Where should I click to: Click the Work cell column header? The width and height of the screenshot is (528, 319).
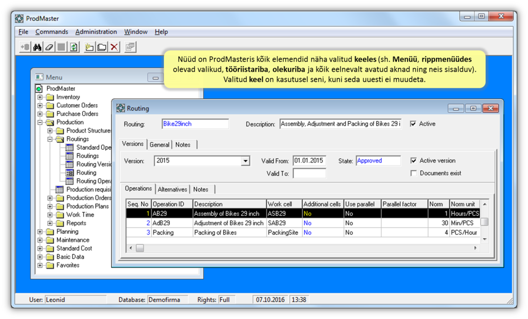coord(284,204)
